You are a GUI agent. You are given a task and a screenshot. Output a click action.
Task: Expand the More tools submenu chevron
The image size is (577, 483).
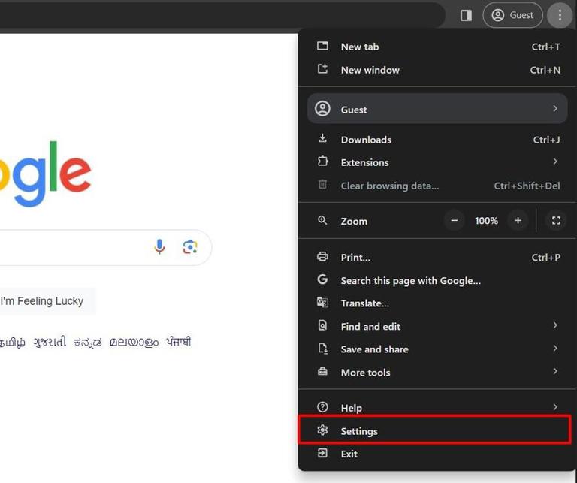(x=555, y=371)
